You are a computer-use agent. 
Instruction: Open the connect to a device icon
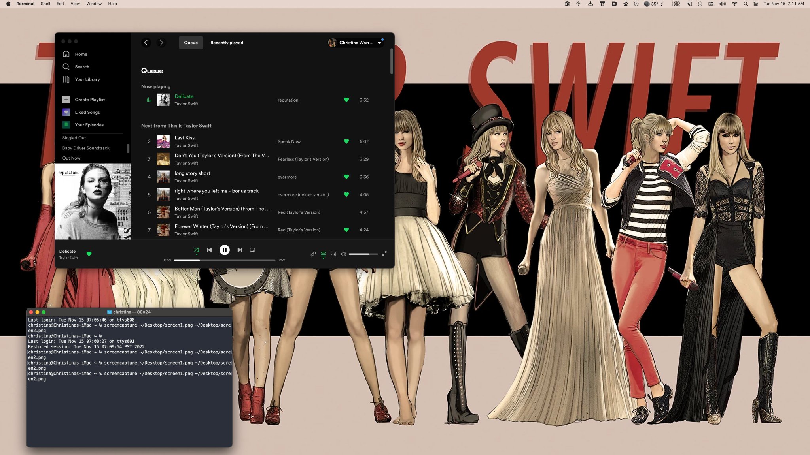[x=333, y=254]
